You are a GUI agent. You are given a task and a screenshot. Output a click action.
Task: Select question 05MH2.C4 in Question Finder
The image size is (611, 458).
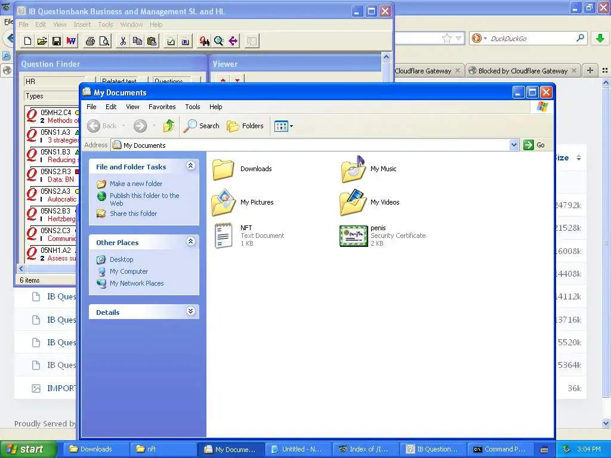point(53,116)
